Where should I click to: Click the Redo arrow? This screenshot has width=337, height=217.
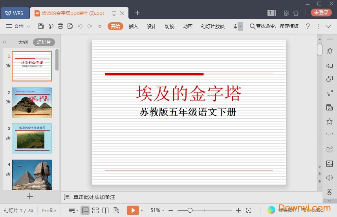tap(90, 26)
